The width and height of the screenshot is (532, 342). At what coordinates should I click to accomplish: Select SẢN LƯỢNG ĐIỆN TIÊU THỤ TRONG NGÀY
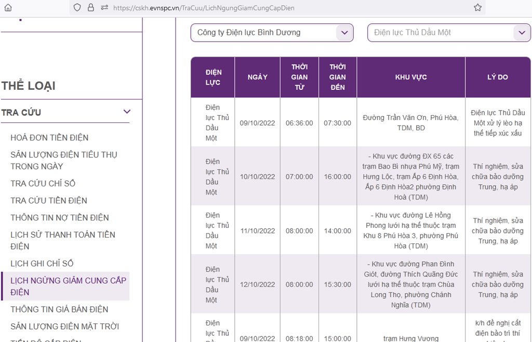pos(64,160)
